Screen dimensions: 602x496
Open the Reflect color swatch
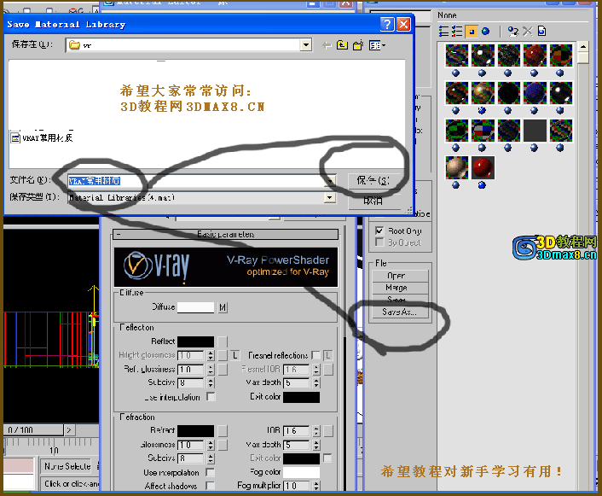(195, 341)
